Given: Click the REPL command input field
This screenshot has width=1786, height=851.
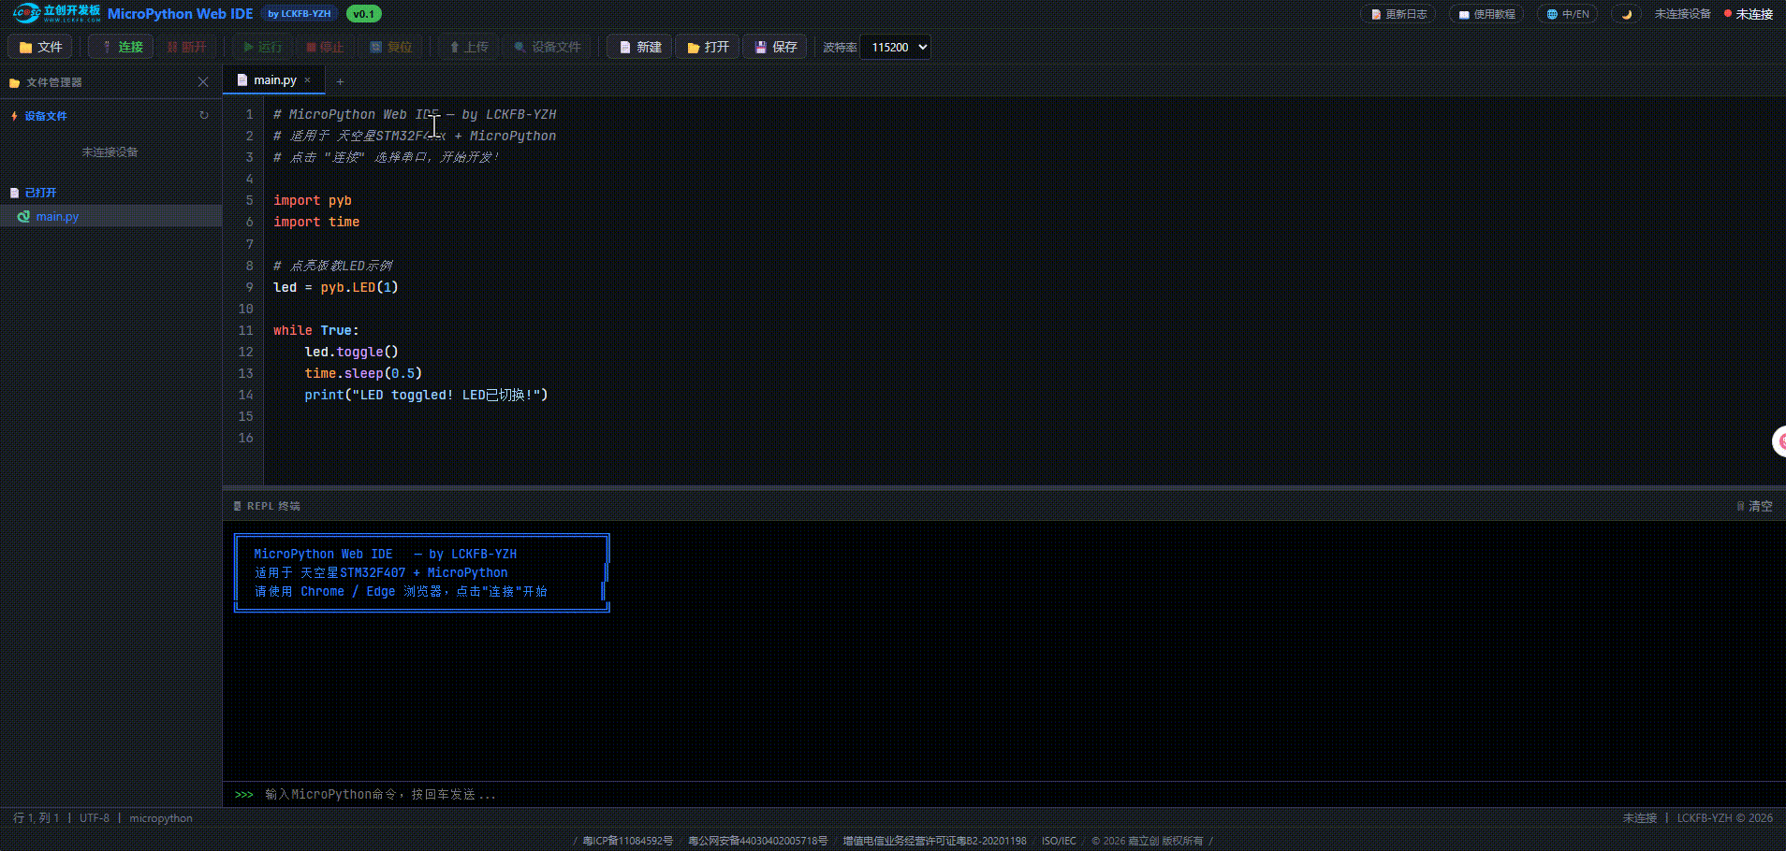Looking at the screenshot, I should pos(936,794).
